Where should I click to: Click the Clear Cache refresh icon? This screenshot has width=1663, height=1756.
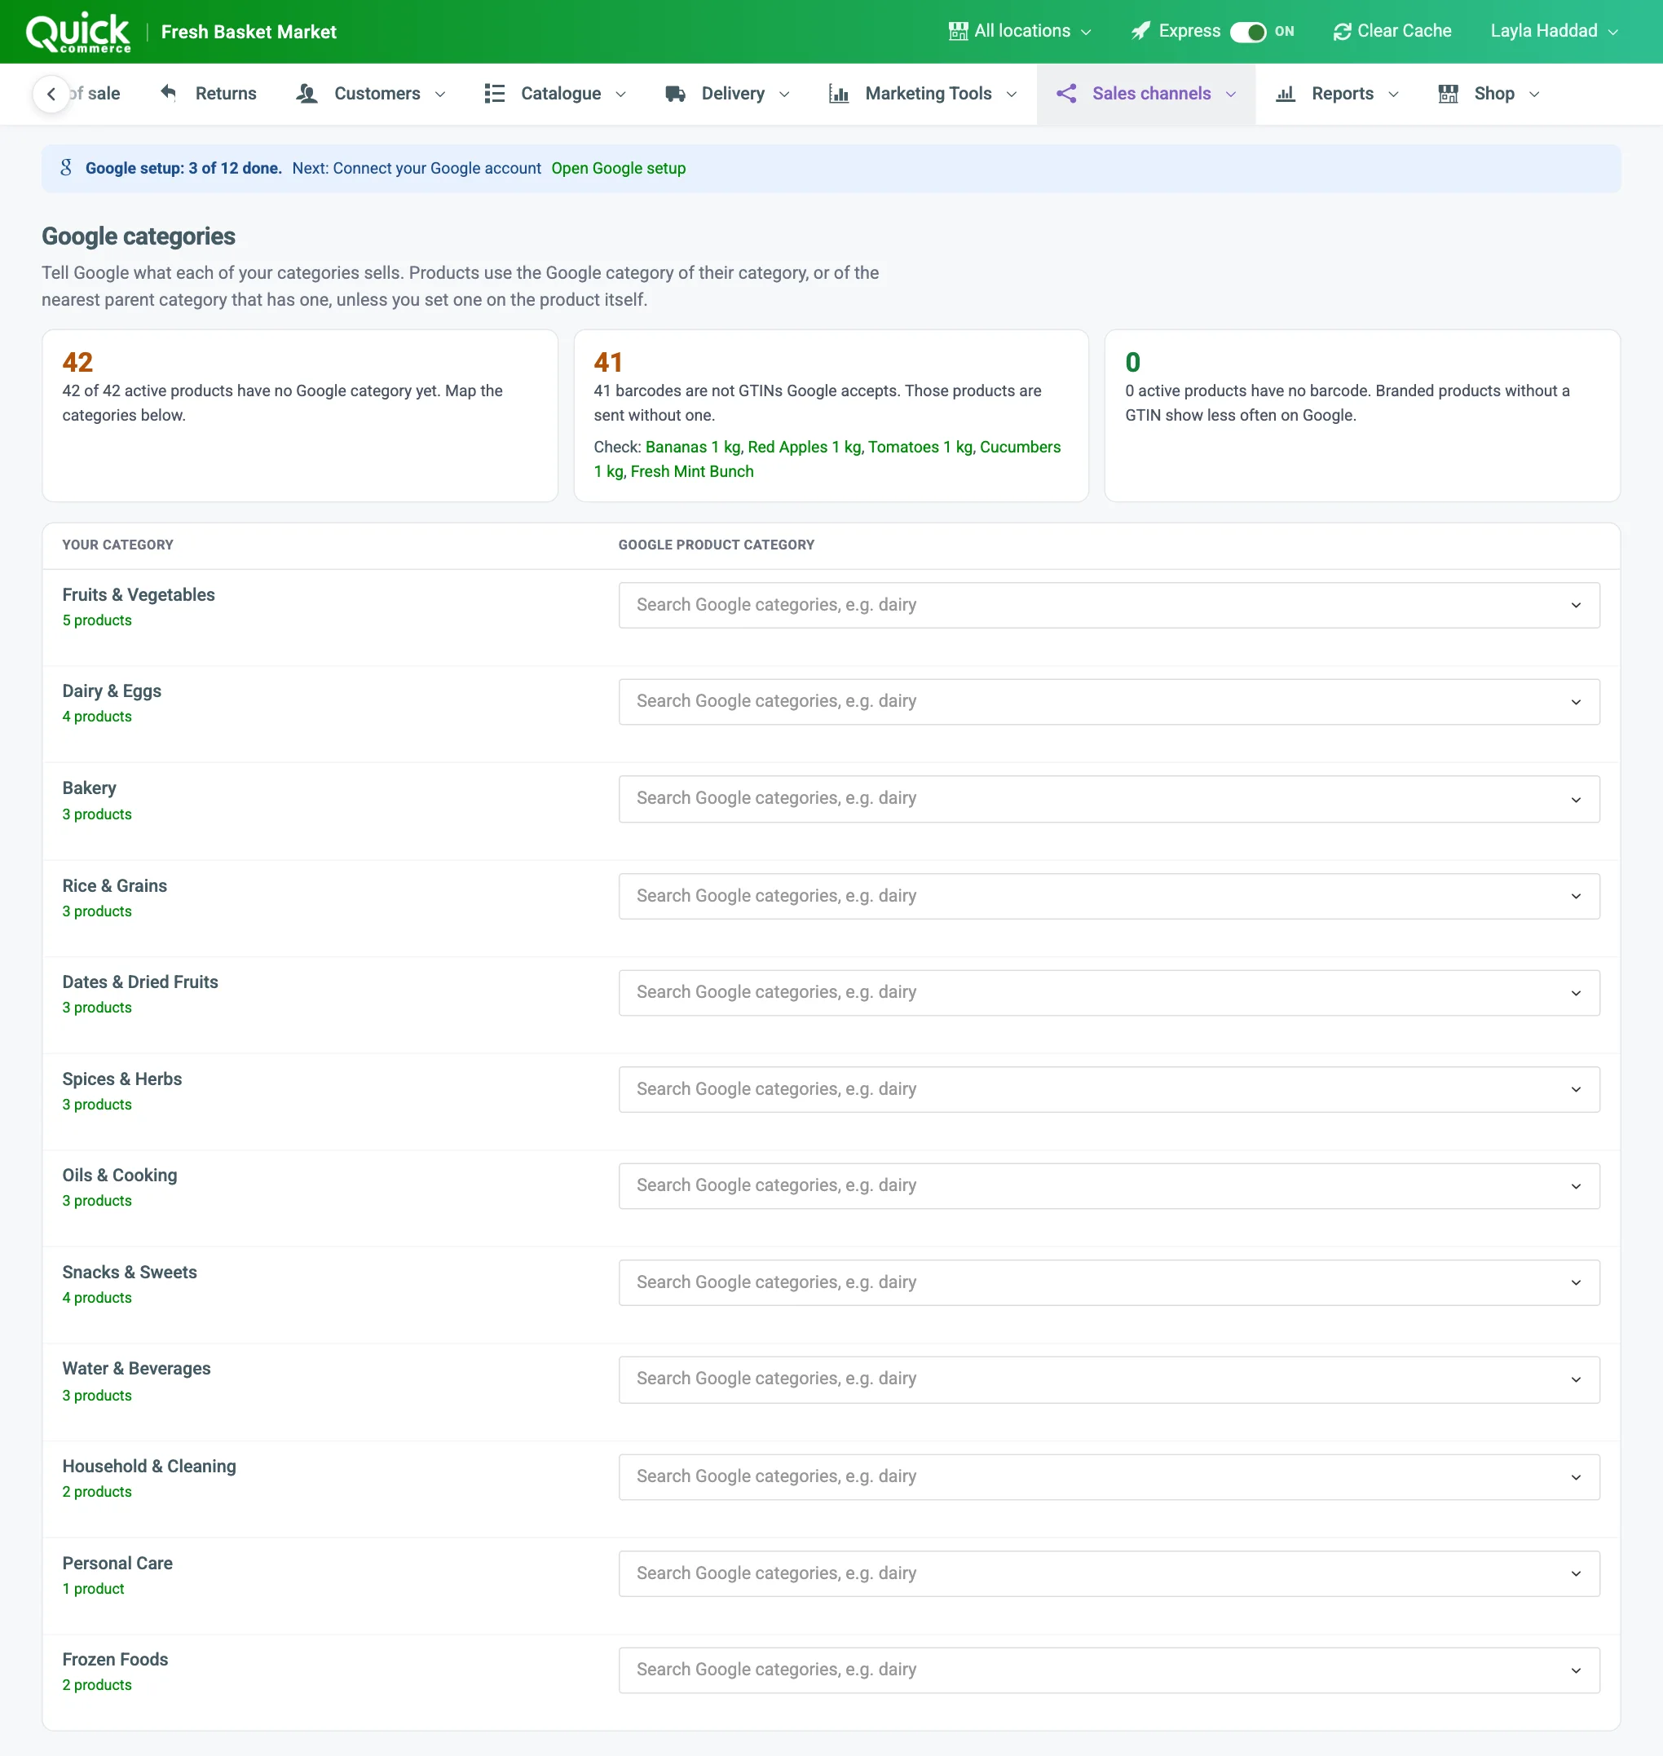click(x=1342, y=31)
